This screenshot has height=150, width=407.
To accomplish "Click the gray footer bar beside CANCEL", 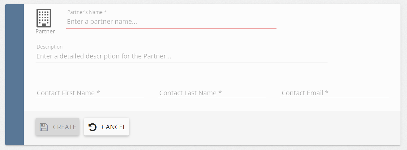I will point(247,127).
